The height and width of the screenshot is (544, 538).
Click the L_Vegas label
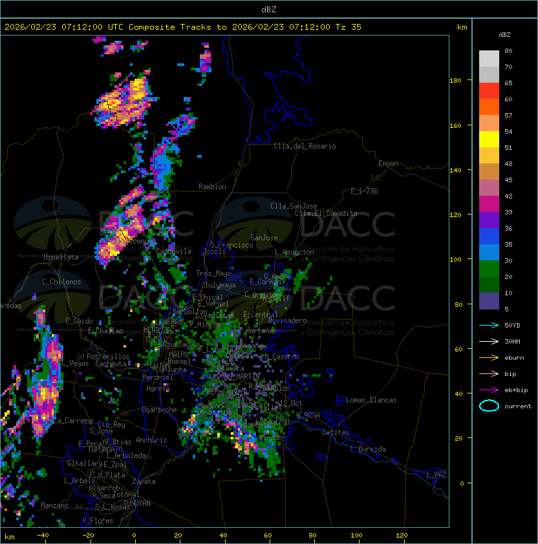pyautogui.click(x=76, y=363)
